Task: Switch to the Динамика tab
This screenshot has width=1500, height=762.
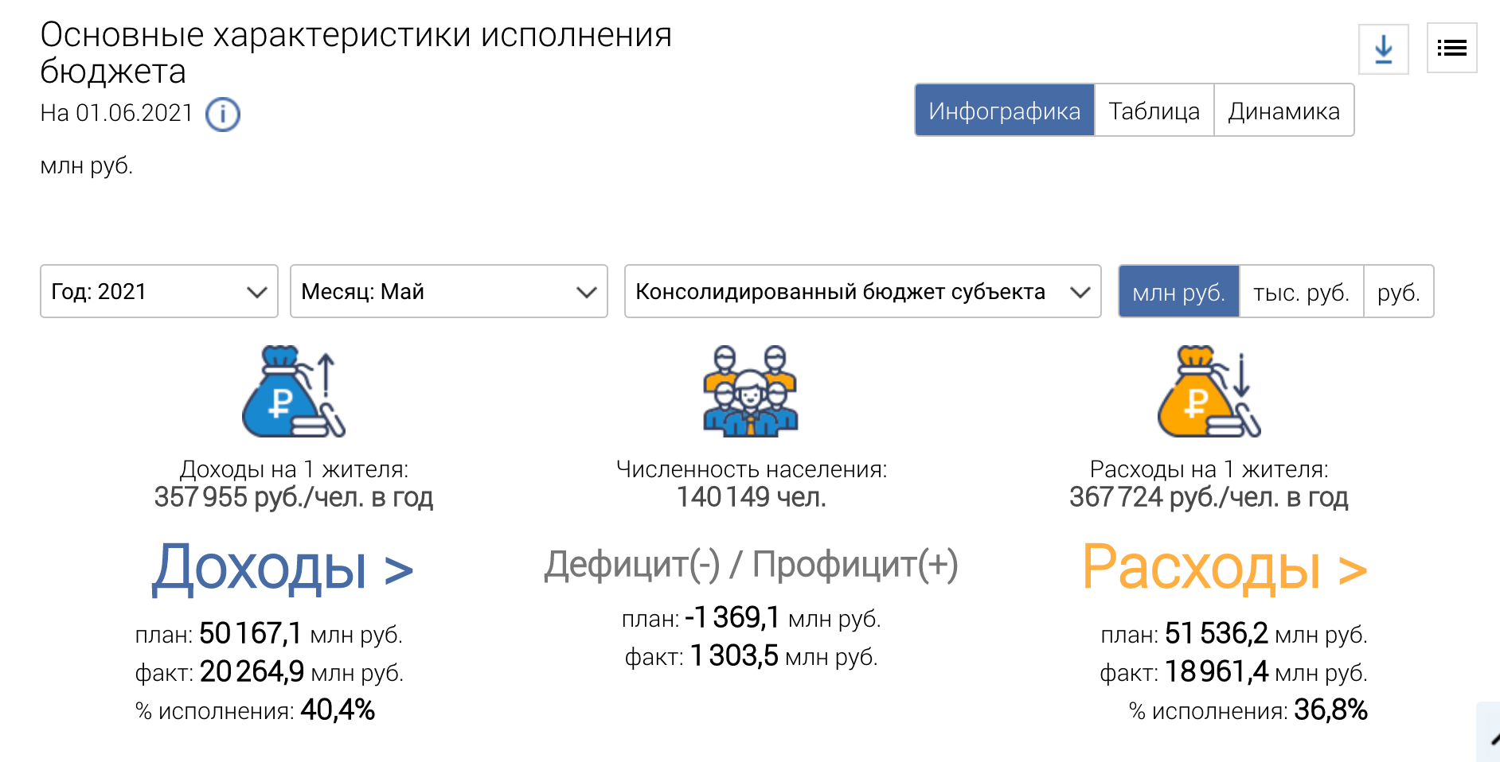Action: click(x=1283, y=111)
